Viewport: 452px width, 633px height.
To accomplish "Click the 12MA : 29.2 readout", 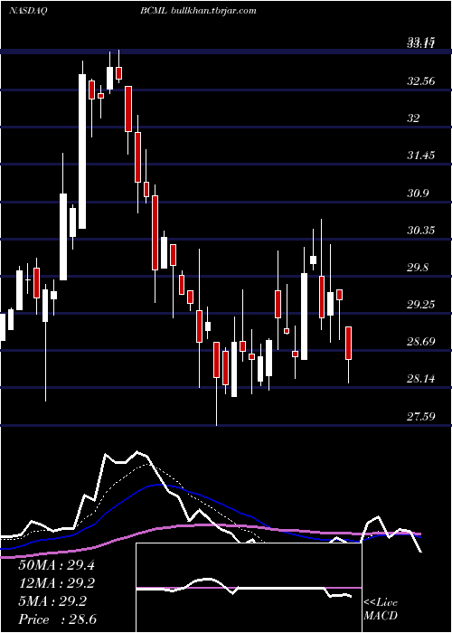I will pos(56,583).
